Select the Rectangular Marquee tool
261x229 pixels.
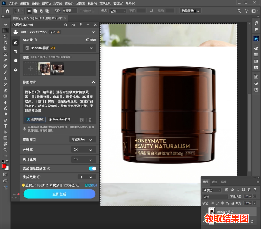(5, 30)
